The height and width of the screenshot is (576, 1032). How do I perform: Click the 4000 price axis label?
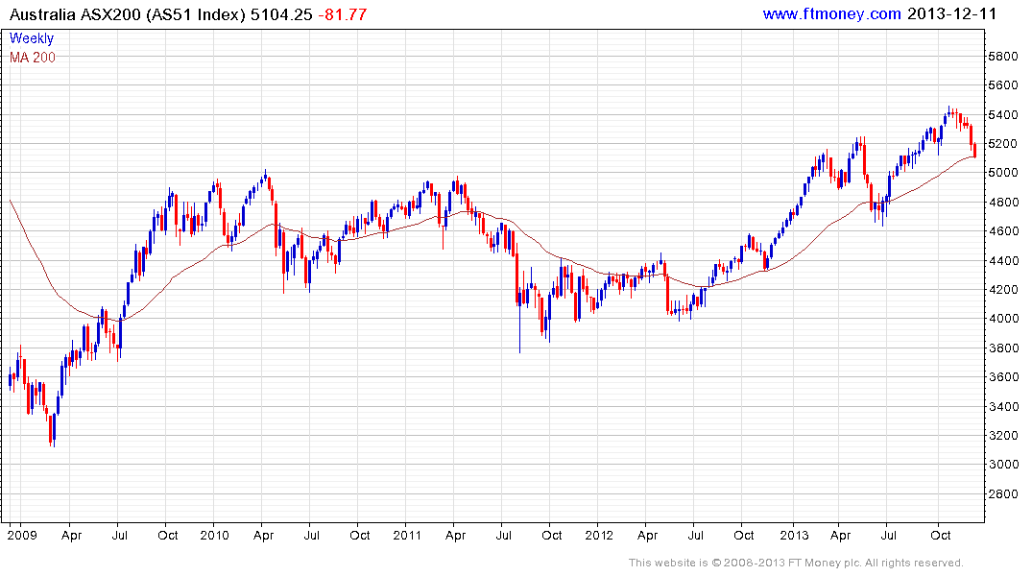pos(1002,319)
